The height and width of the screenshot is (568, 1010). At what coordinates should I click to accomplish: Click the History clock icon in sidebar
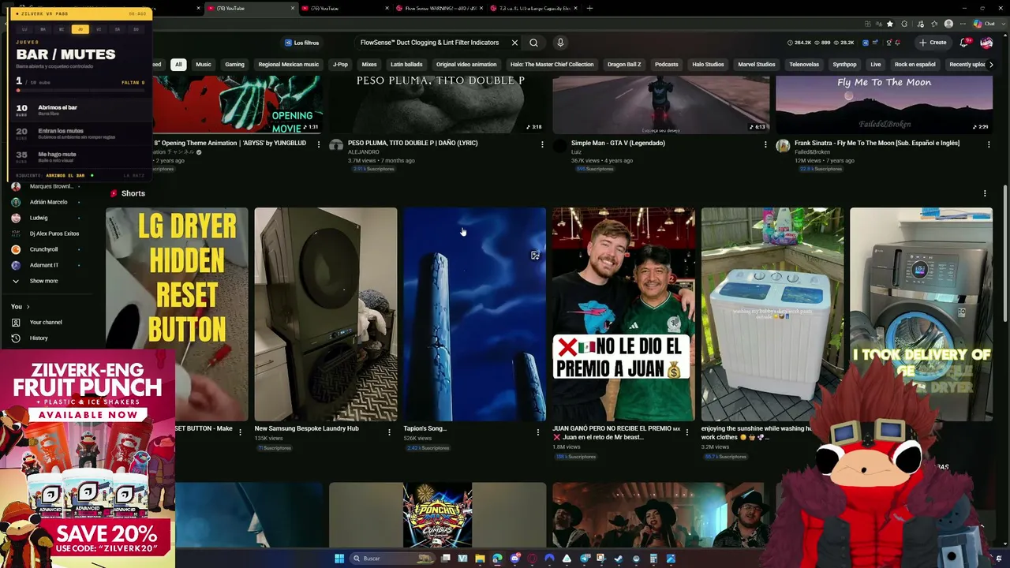pyautogui.click(x=16, y=338)
